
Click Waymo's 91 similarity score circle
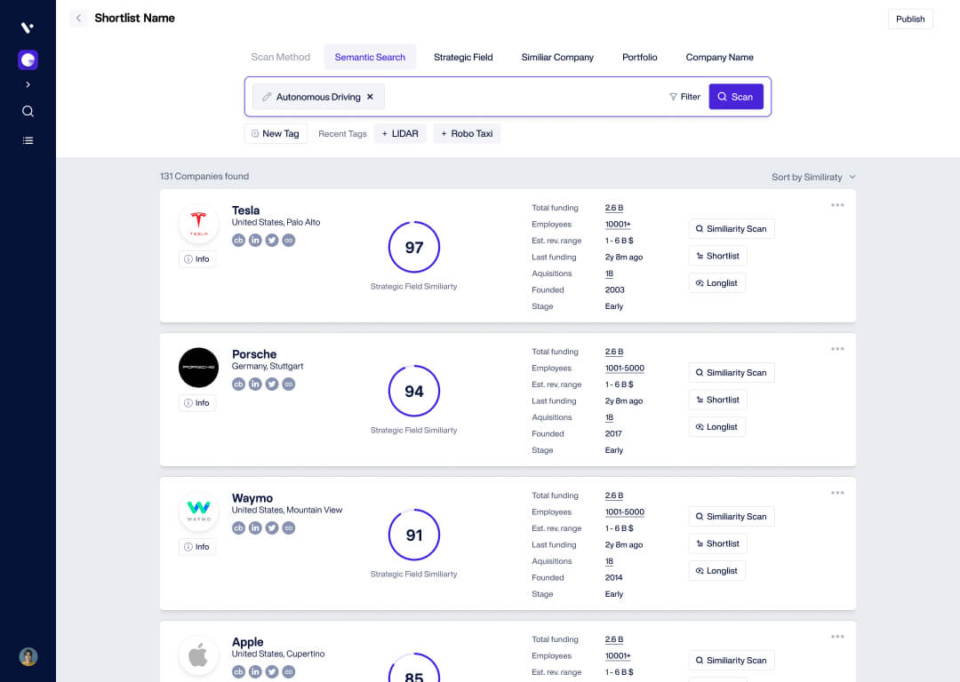click(414, 535)
